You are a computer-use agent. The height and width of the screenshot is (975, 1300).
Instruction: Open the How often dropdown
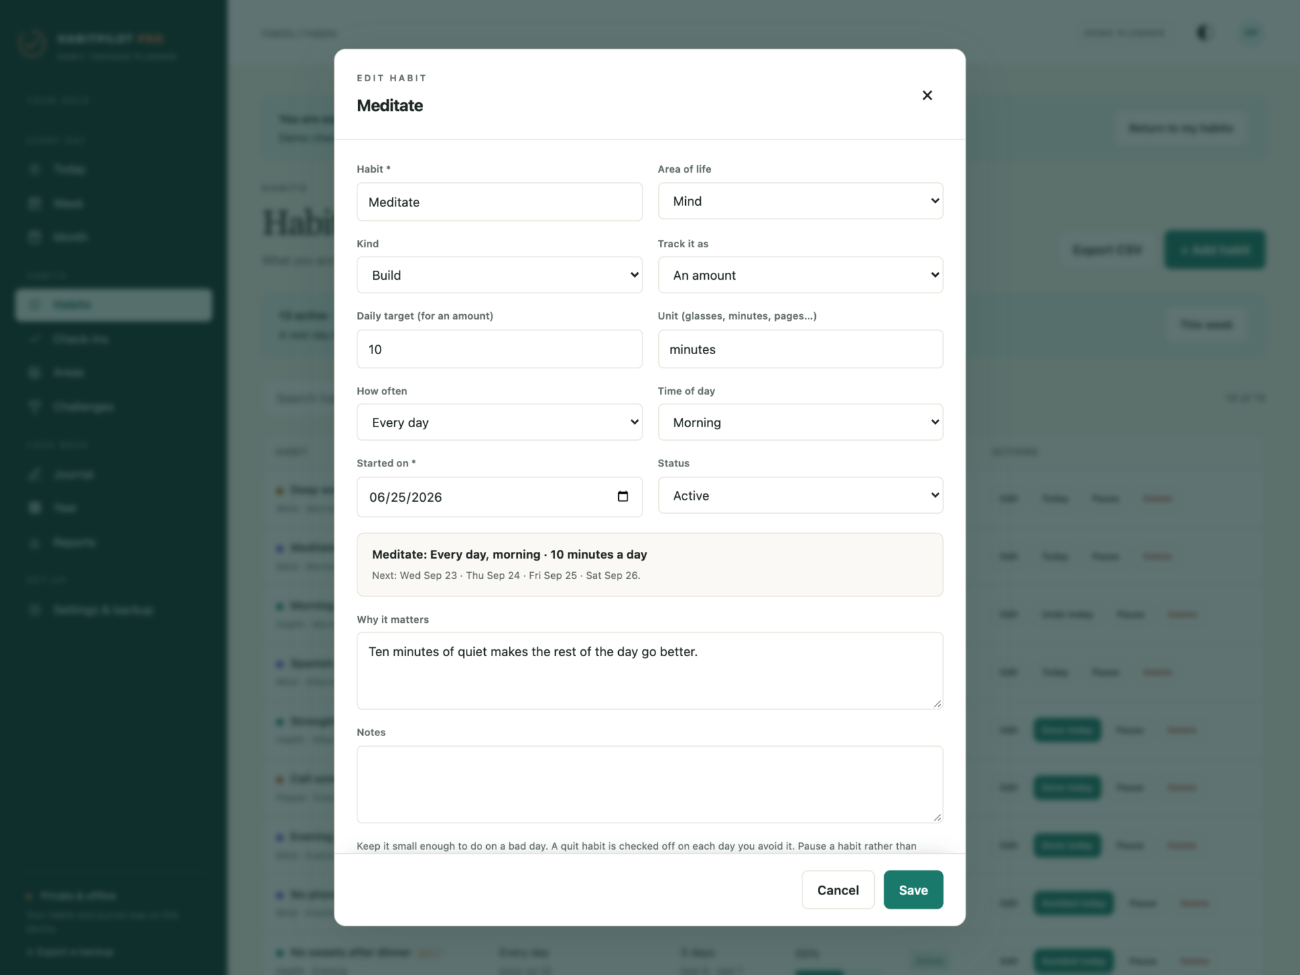499,422
